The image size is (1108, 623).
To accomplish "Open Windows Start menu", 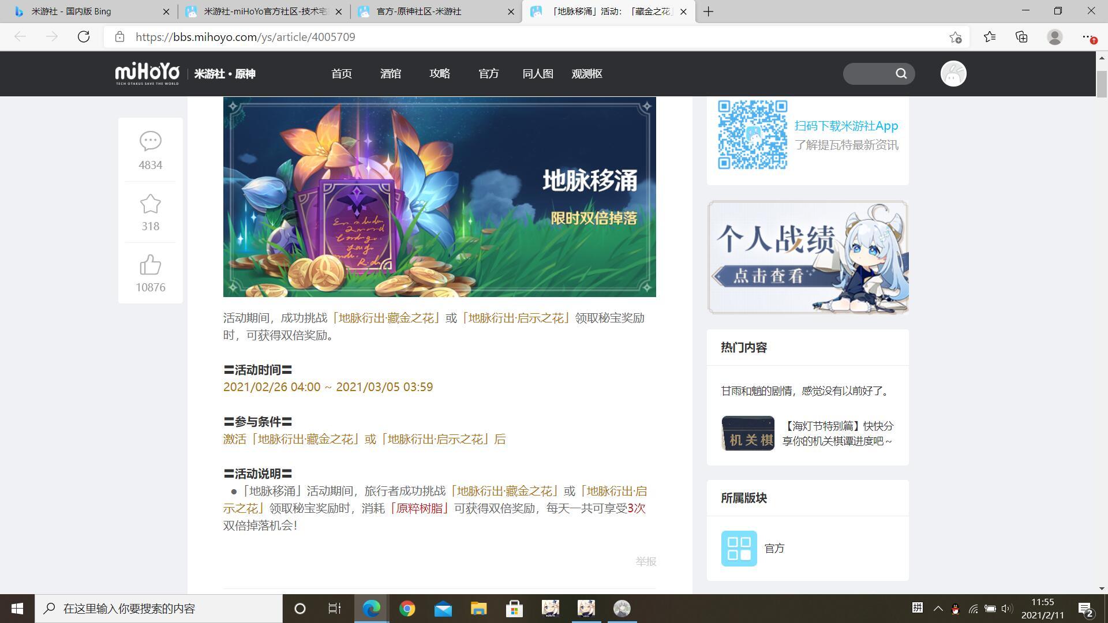I will [17, 609].
